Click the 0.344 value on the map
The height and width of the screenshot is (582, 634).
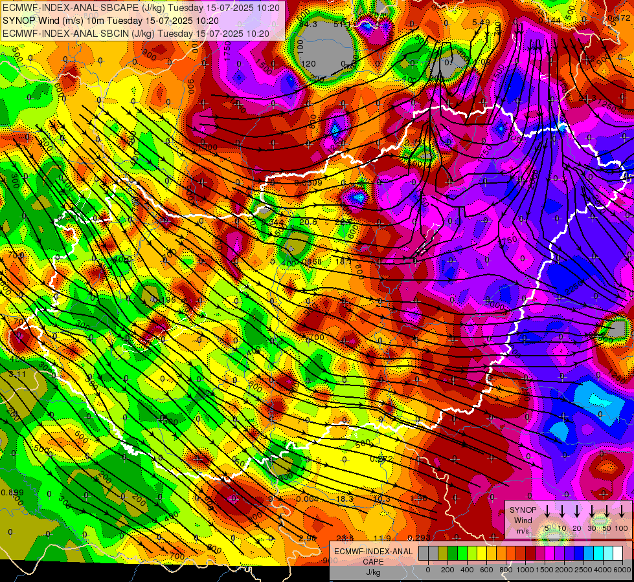click(x=273, y=222)
